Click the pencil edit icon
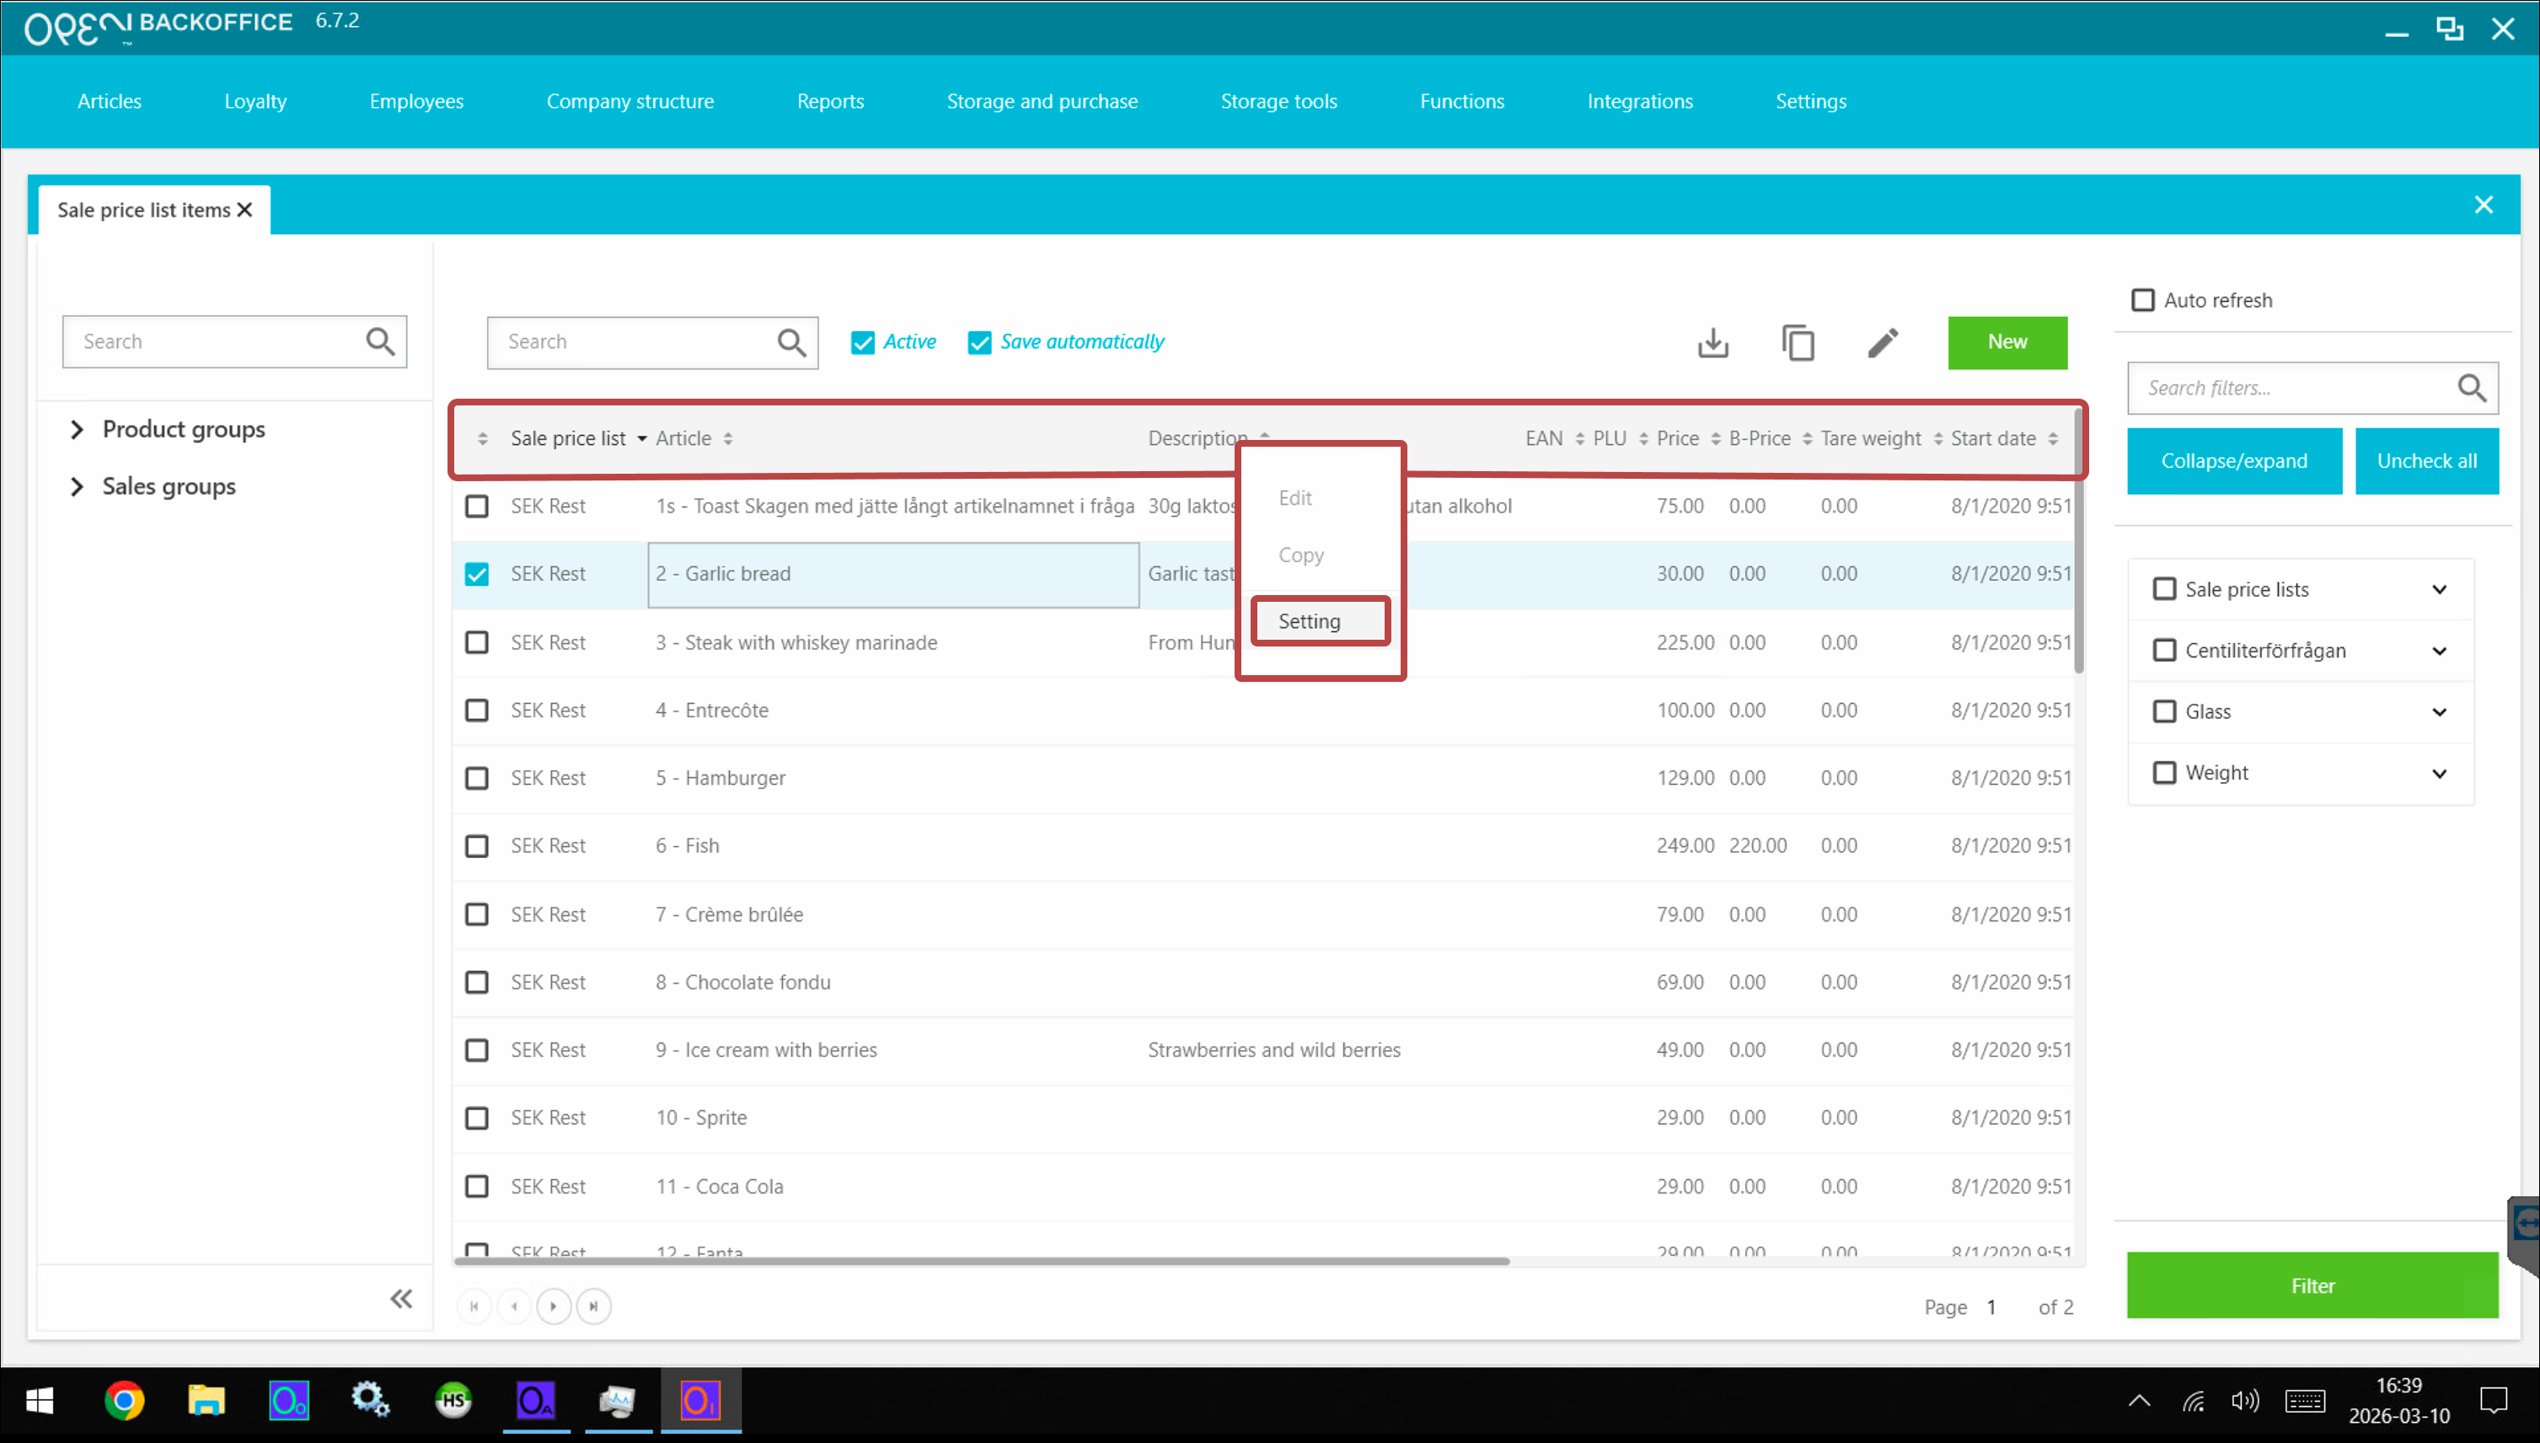The width and height of the screenshot is (2540, 1443). point(1882,343)
